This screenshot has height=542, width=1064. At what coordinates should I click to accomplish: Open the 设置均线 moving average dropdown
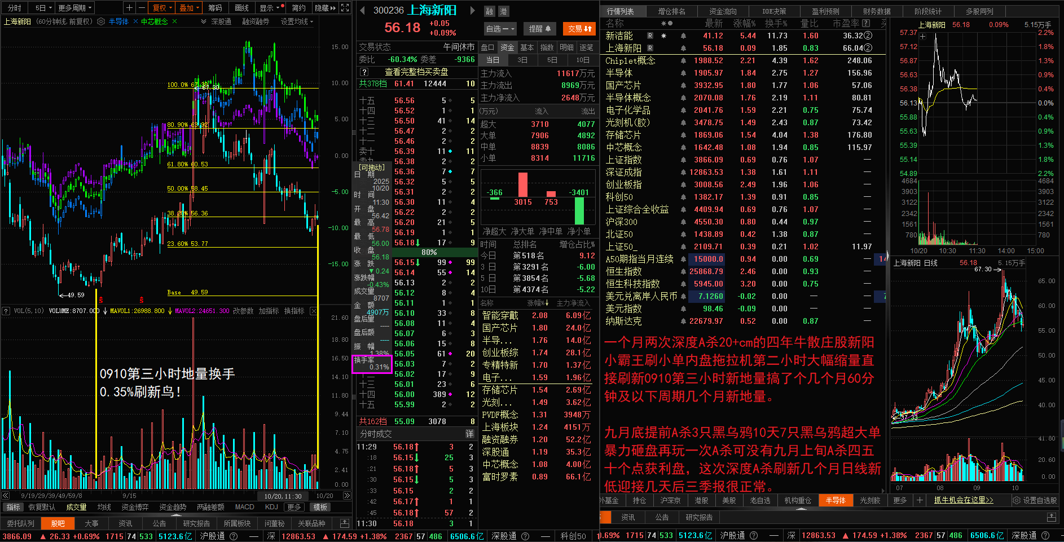297,21
